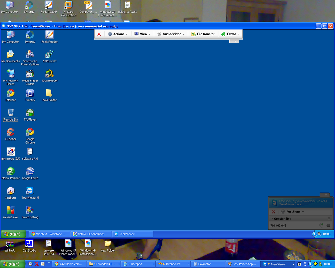Viewport: 335px width, 268px height.
Task: Open the 2 TeamViewer taskbar group
Action: tap(278, 264)
